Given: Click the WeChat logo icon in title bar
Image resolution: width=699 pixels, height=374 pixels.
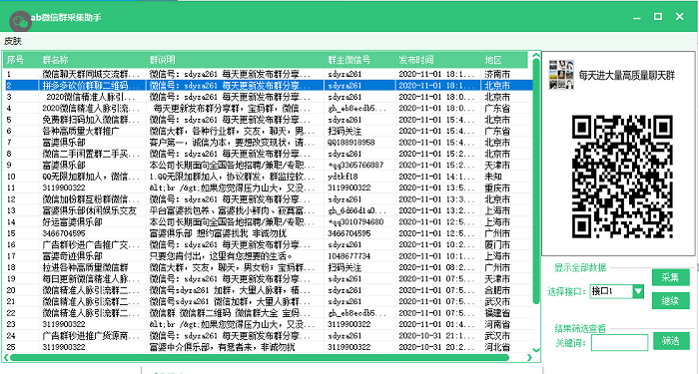Looking at the screenshot, I should pos(20,21).
